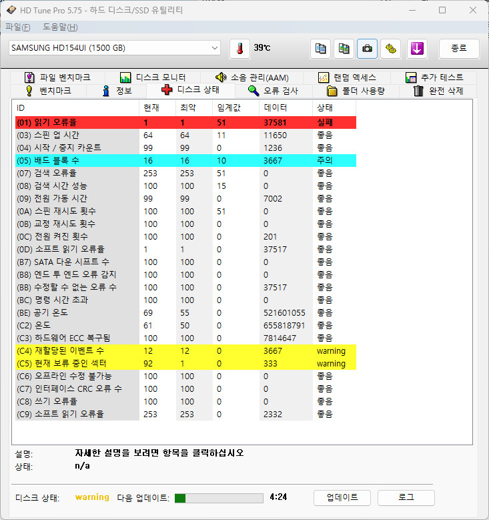Select the 디스크 상태 tab
This screenshot has height=520, width=489.
(191, 90)
